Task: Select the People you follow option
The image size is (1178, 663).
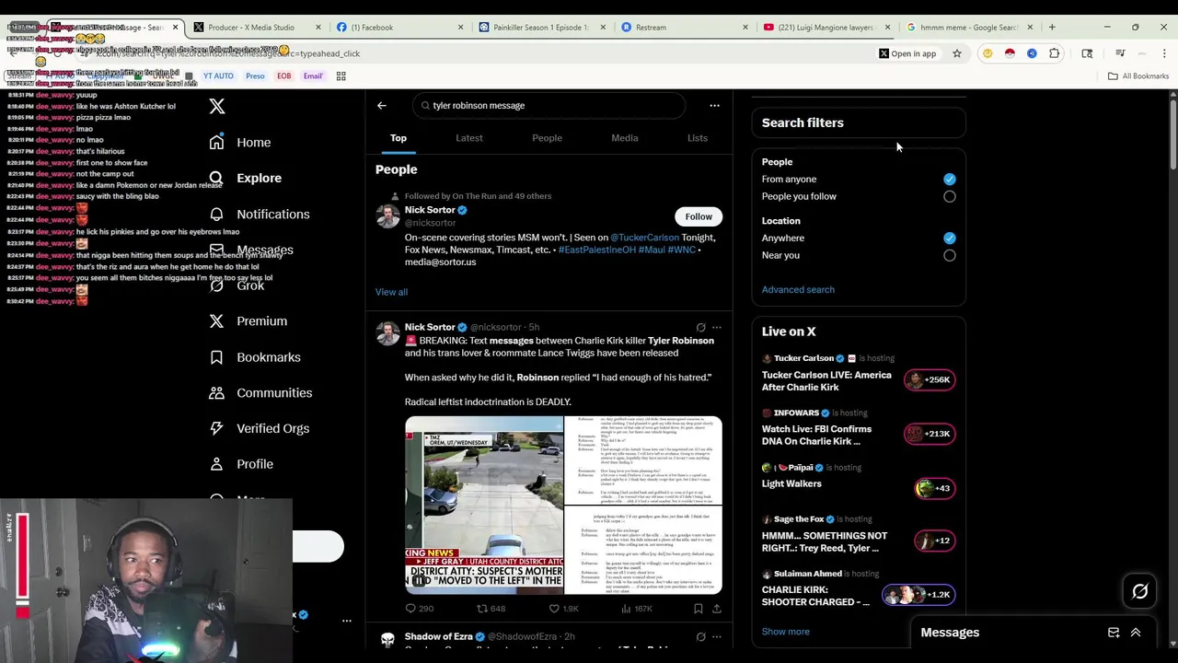Action: pyautogui.click(x=950, y=196)
